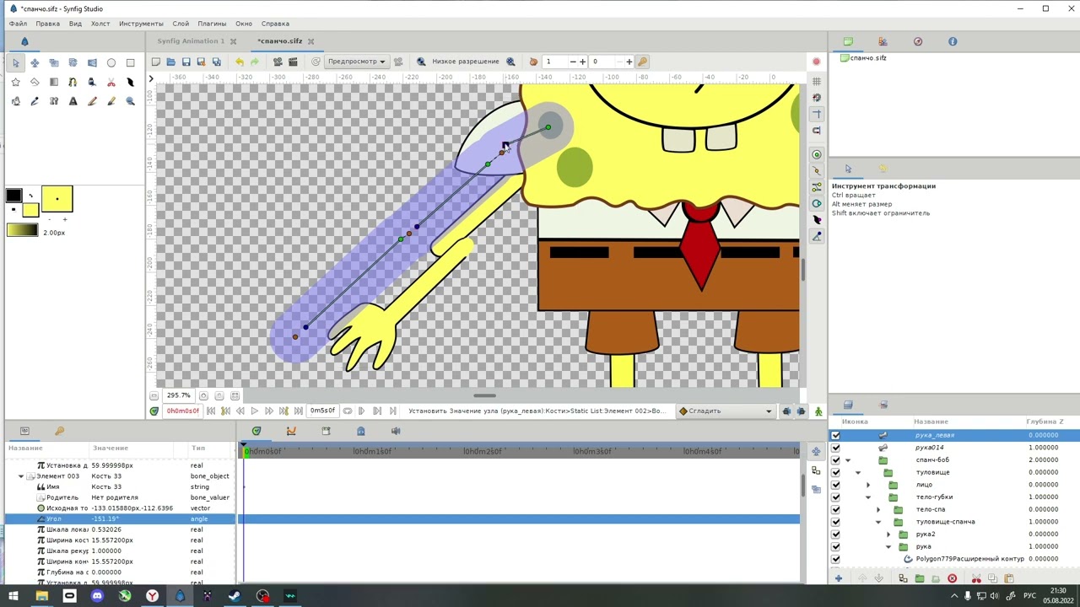Jump to the first frame
The height and width of the screenshot is (607, 1080).
[x=211, y=411]
